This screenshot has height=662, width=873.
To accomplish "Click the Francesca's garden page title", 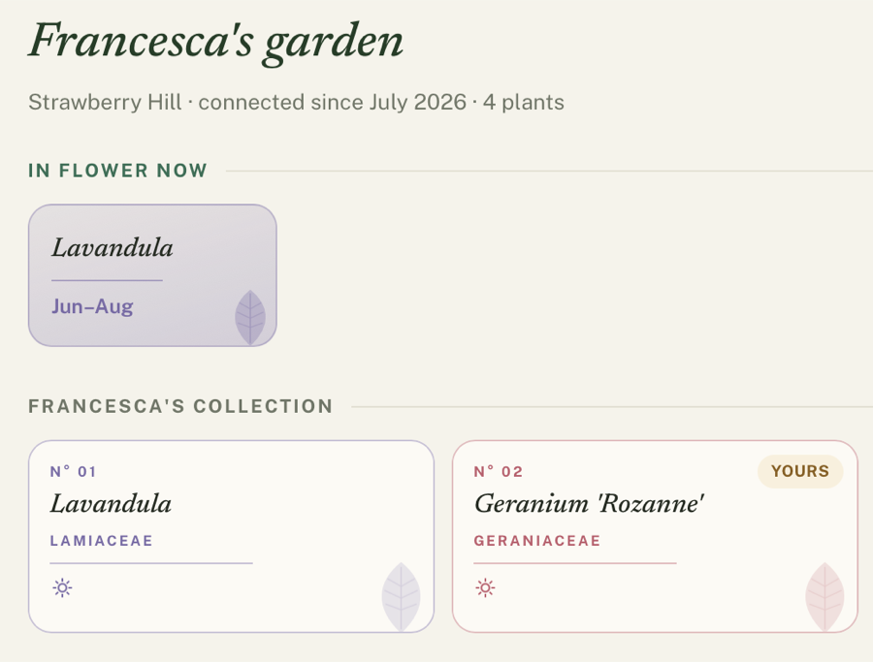I will (216, 41).
